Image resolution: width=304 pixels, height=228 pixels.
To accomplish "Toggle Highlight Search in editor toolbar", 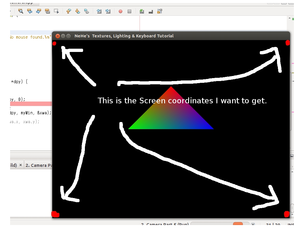I will click(x=47, y=11).
